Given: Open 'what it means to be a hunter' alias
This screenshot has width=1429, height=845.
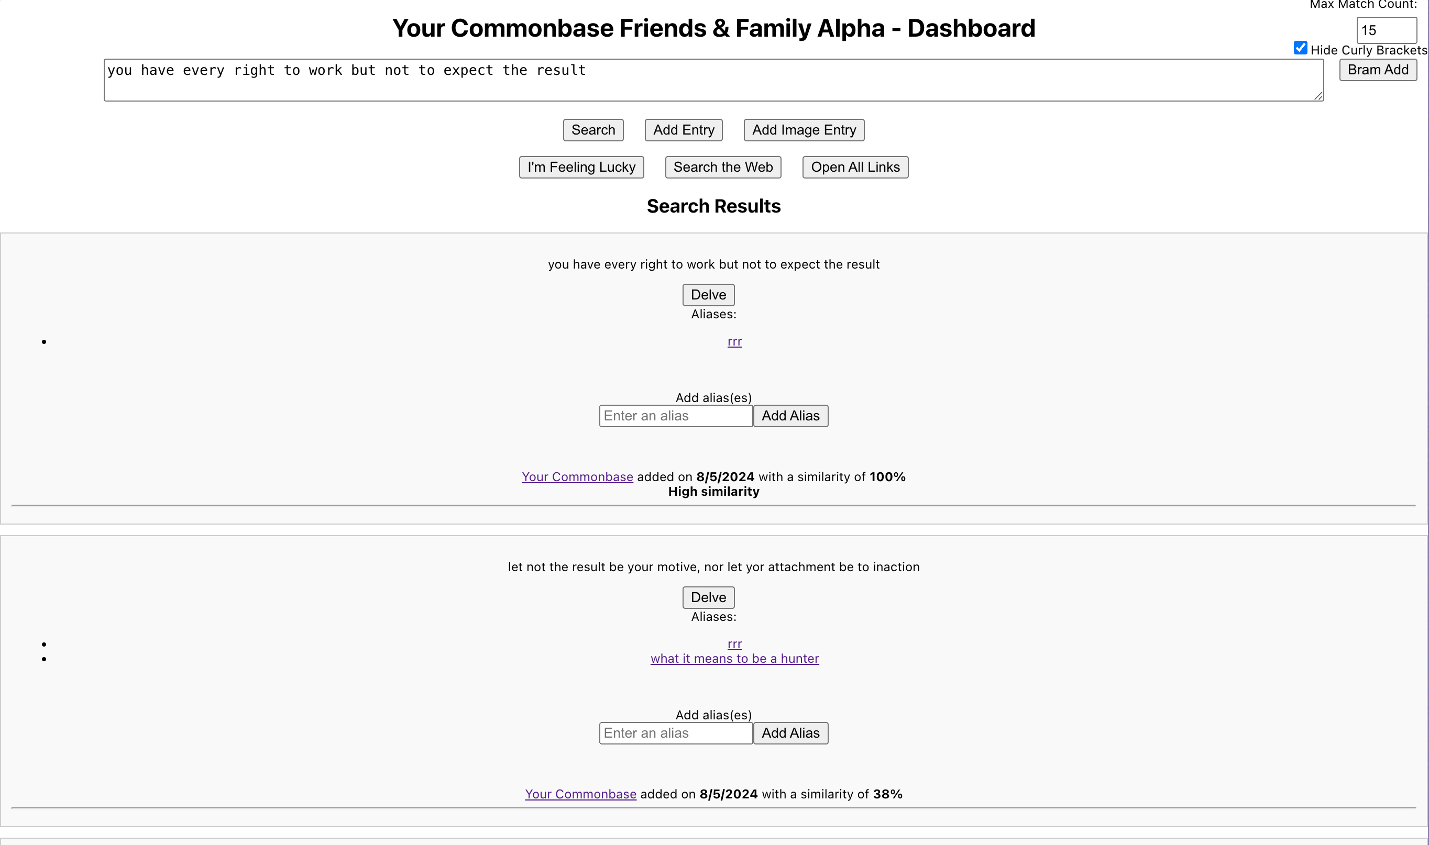Looking at the screenshot, I should pos(734,659).
